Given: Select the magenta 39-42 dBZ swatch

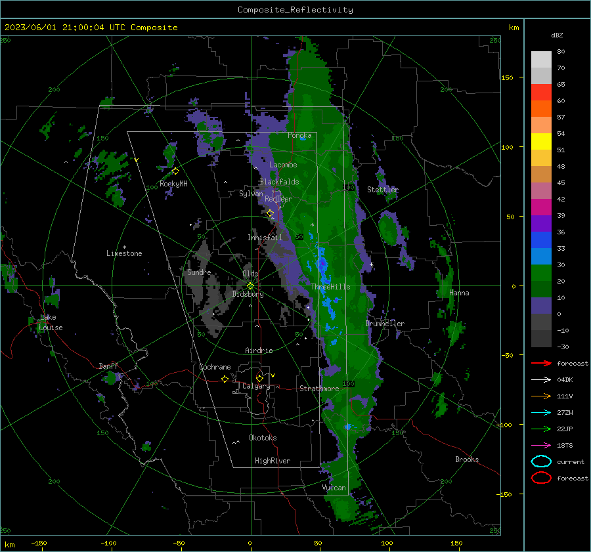Looking at the screenshot, I should [541, 207].
